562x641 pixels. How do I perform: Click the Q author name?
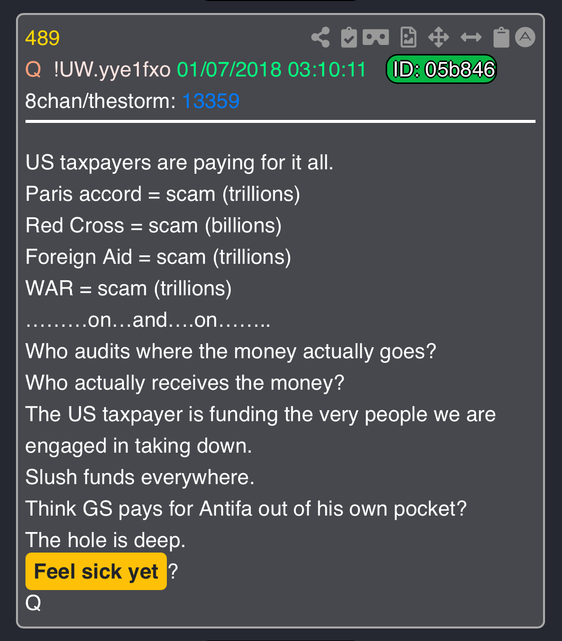[33, 69]
